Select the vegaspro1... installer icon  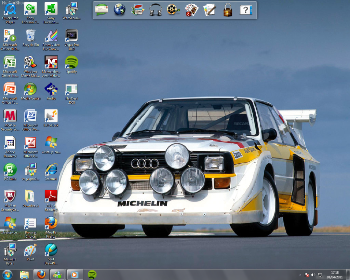pyautogui.click(x=30, y=172)
